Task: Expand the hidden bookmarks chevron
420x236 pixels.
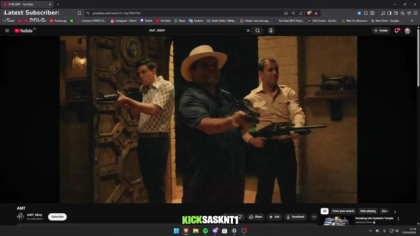Action: coord(412,21)
